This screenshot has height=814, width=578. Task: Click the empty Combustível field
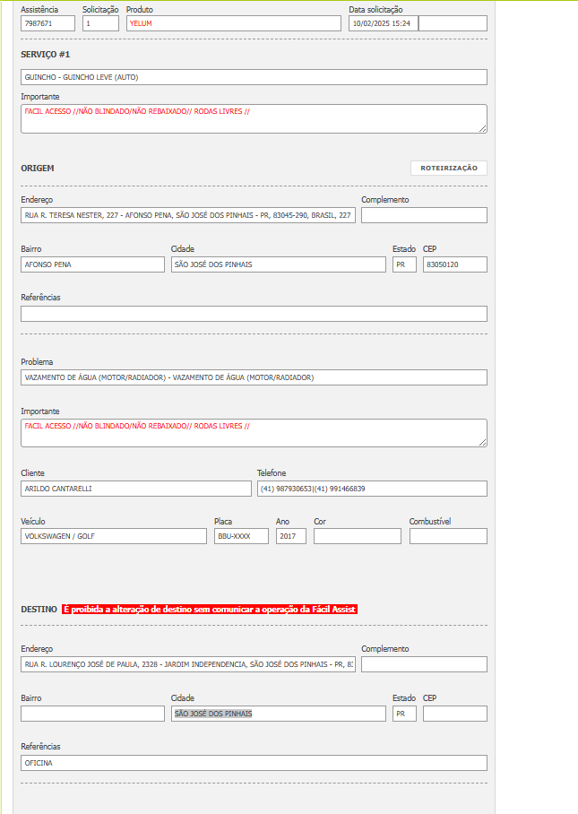click(x=448, y=536)
